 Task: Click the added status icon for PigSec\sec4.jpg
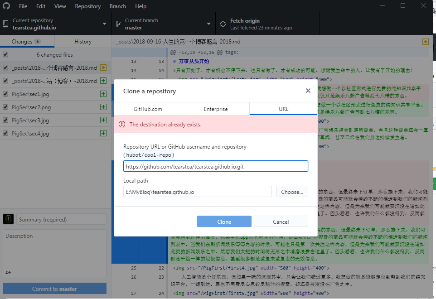click(103, 133)
